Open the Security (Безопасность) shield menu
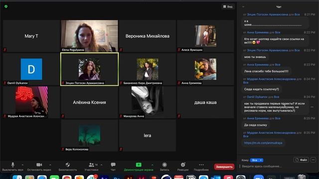The image size is (319, 179). (x=68, y=167)
